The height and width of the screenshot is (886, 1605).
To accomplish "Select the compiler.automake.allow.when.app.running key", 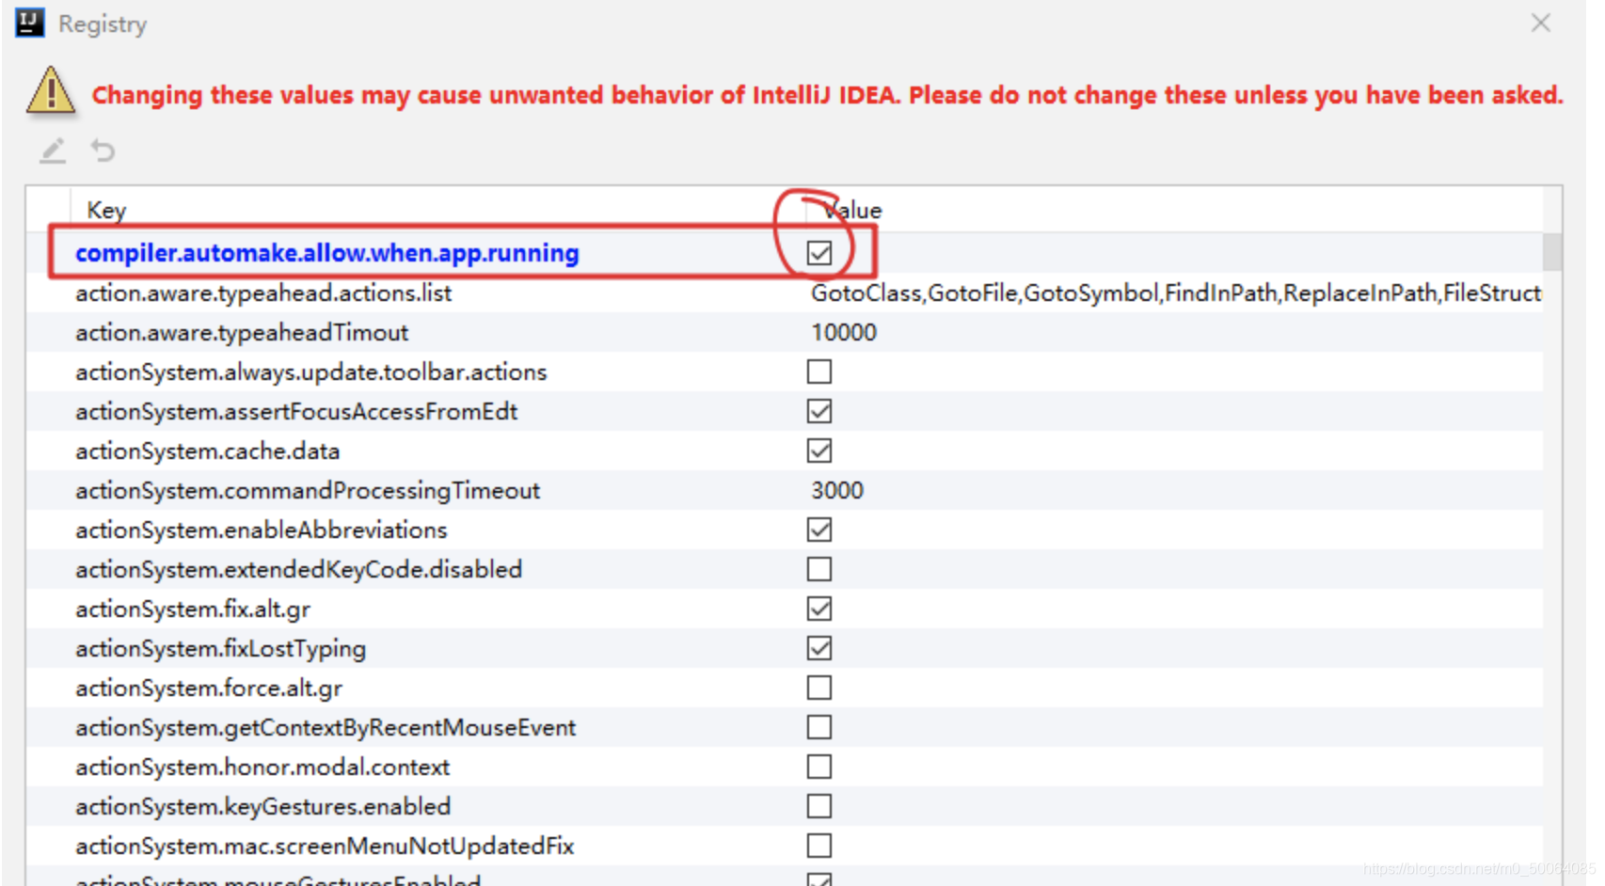I will (x=327, y=253).
